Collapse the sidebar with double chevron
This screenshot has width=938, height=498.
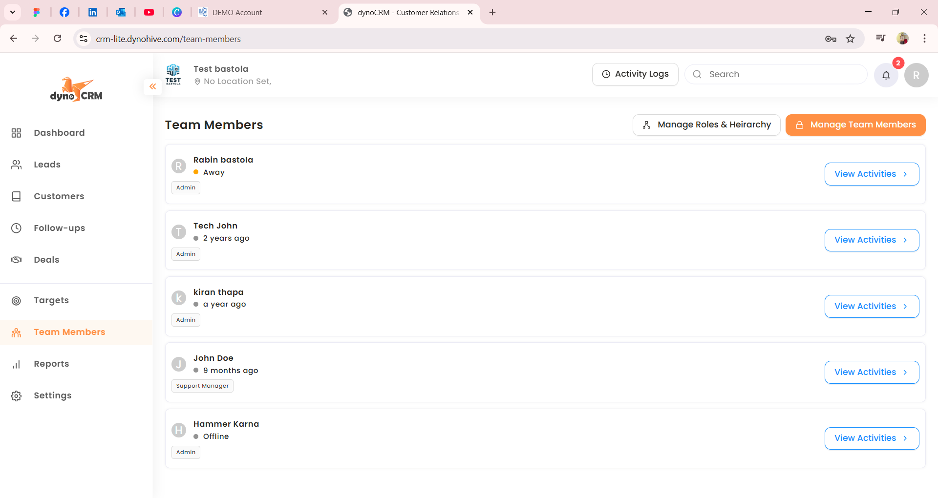click(x=152, y=86)
